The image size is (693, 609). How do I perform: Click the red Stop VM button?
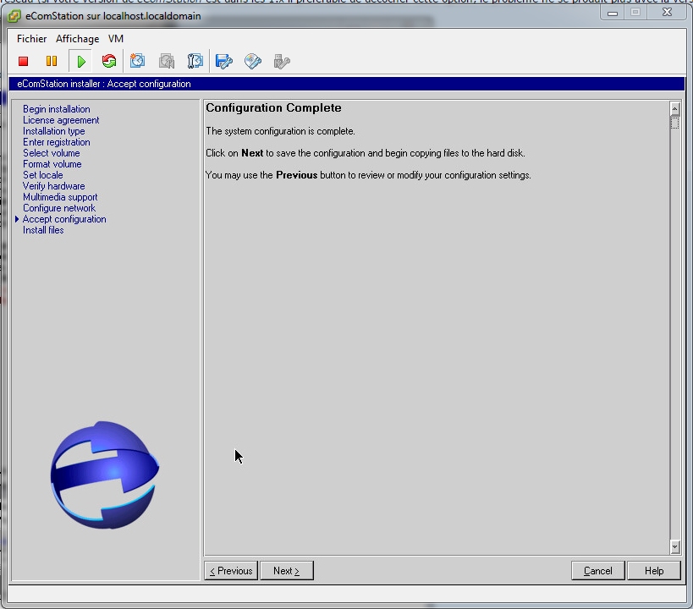[24, 61]
